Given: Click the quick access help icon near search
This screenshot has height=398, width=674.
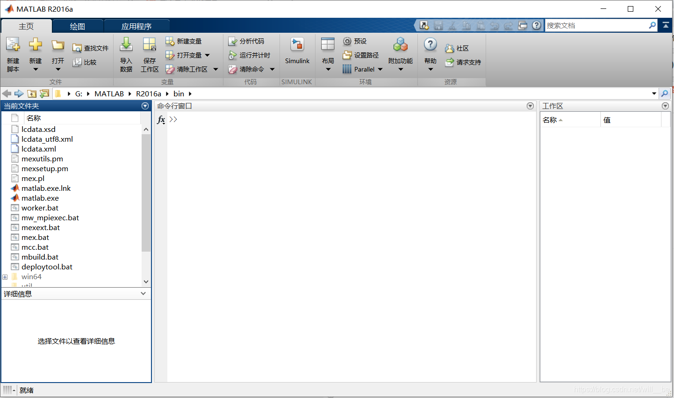Looking at the screenshot, I should [537, 25].
